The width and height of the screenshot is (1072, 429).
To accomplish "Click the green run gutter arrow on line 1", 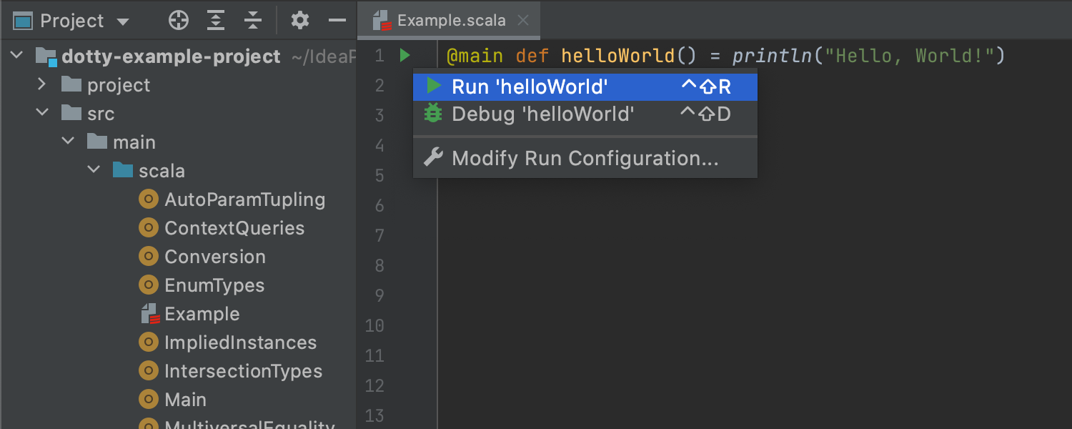I will [x=405, y=55].
